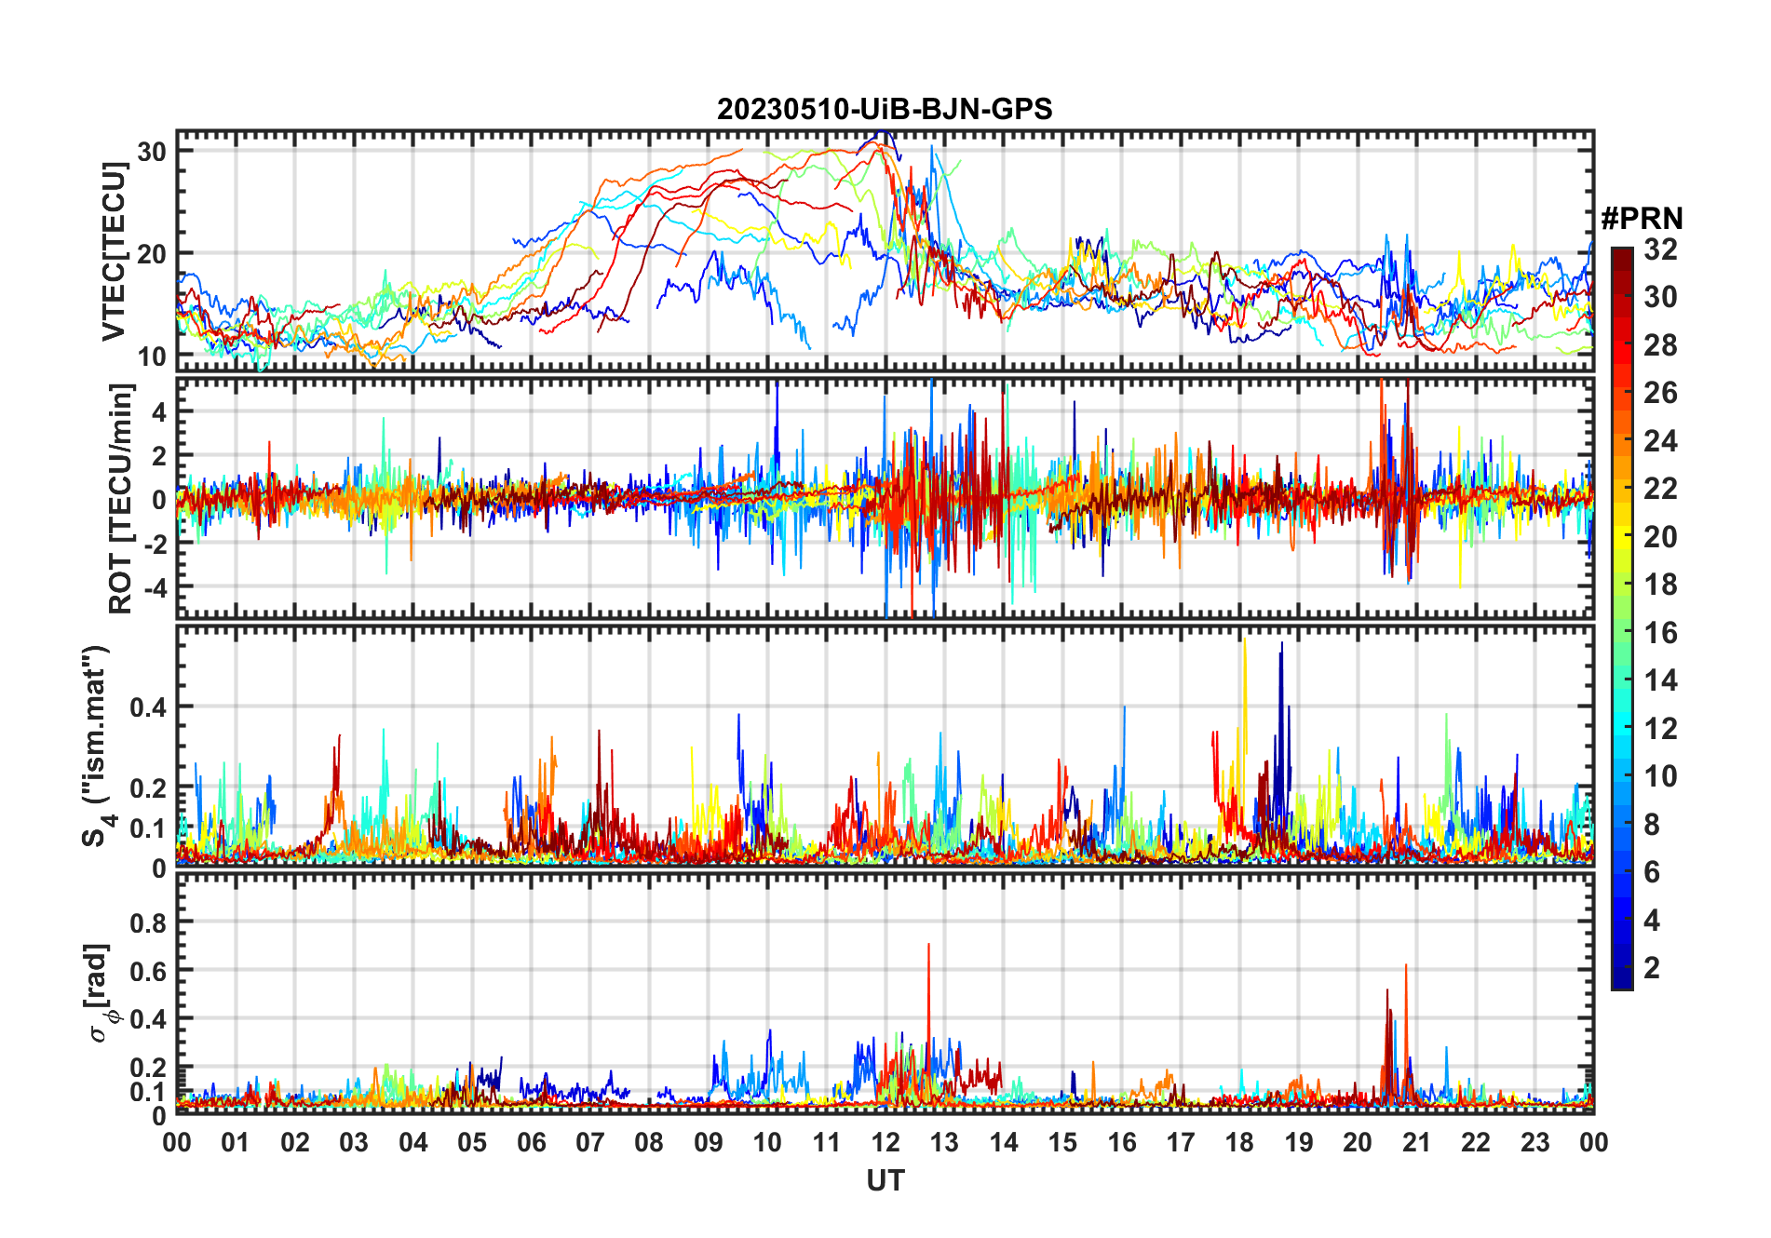Pick the colorbar tick label 2
This screenshot has width=1771, height=1238.
click(1652, 968)
